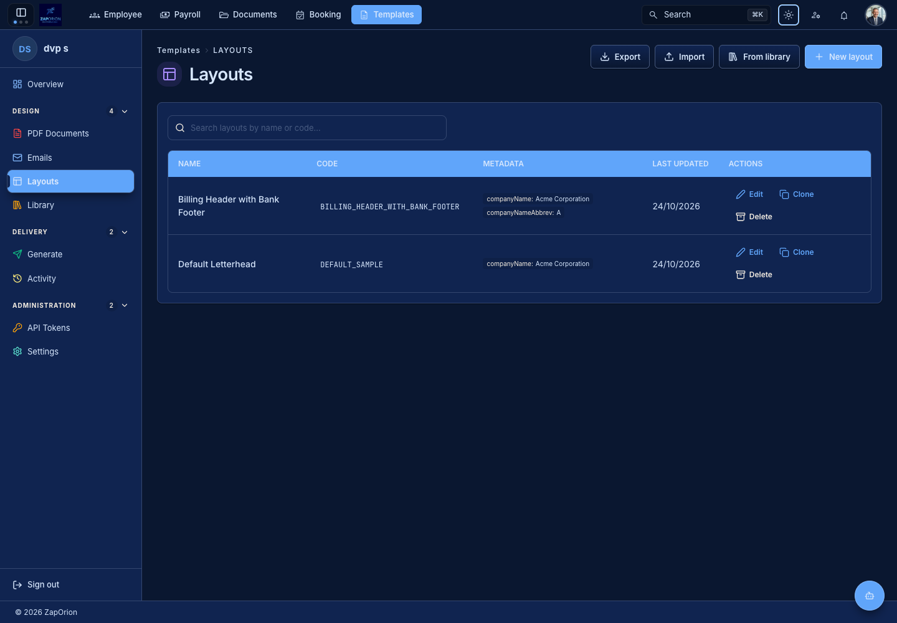
Task: Focus the search layouts field
Action: [x=307, y=128]
